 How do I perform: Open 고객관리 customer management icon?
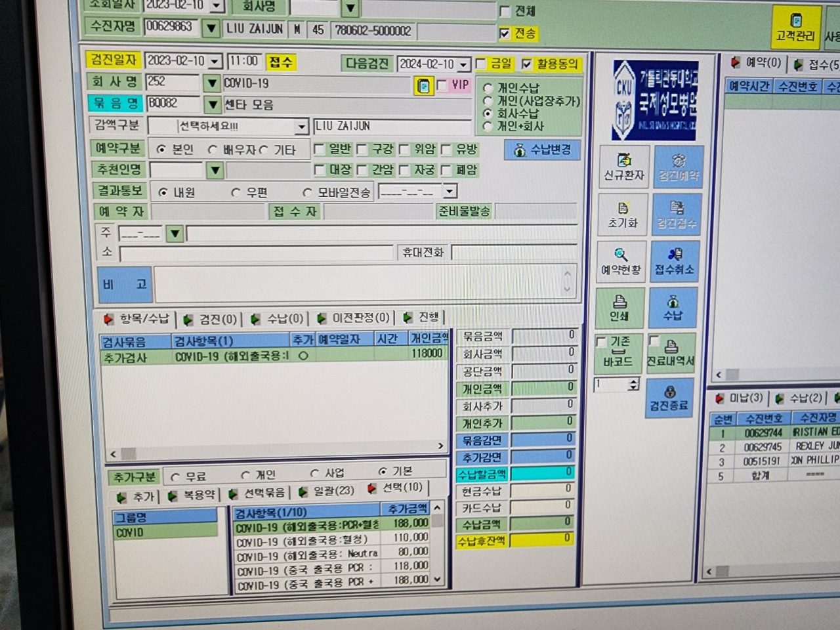pyautogui.click(x=795, y=27)
